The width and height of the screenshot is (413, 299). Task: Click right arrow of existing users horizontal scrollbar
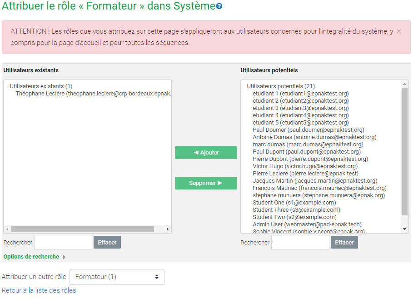(x=168, y=229)
